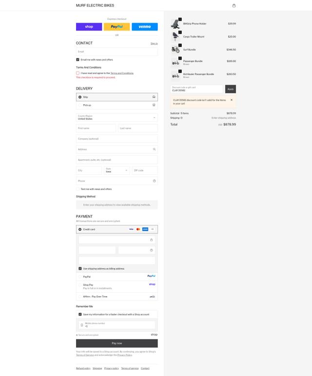312x376 pixels.
Task: Click the security code help icon
Action: [x=151, y=250]
